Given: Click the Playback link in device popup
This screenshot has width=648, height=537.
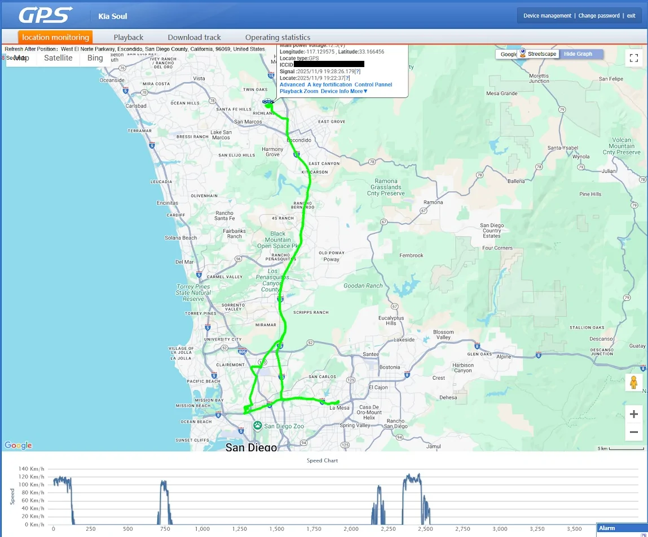Looking at the screenshot, I should click(291, 91).
